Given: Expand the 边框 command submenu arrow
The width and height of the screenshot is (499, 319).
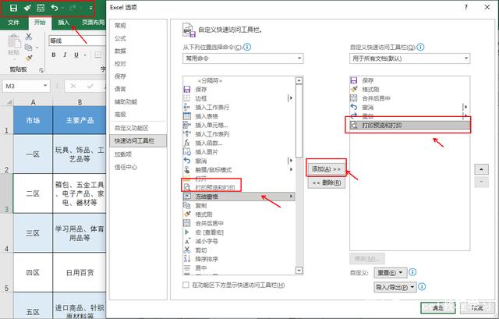Looking at the screenshot, I should (290, 98).
